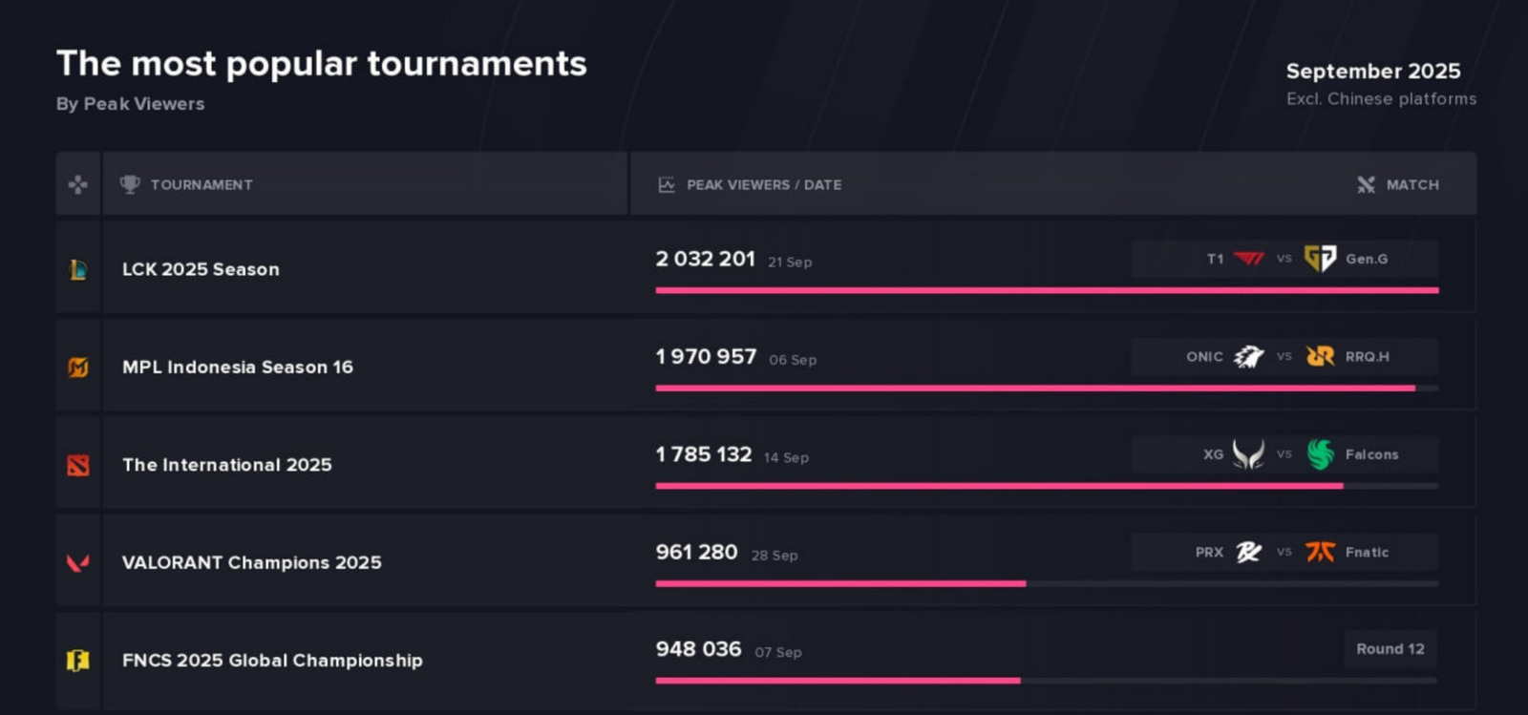Screen dimensions: 1528x715
Task: Click the Mobile Legends game icon
Action: coord(78,368)
